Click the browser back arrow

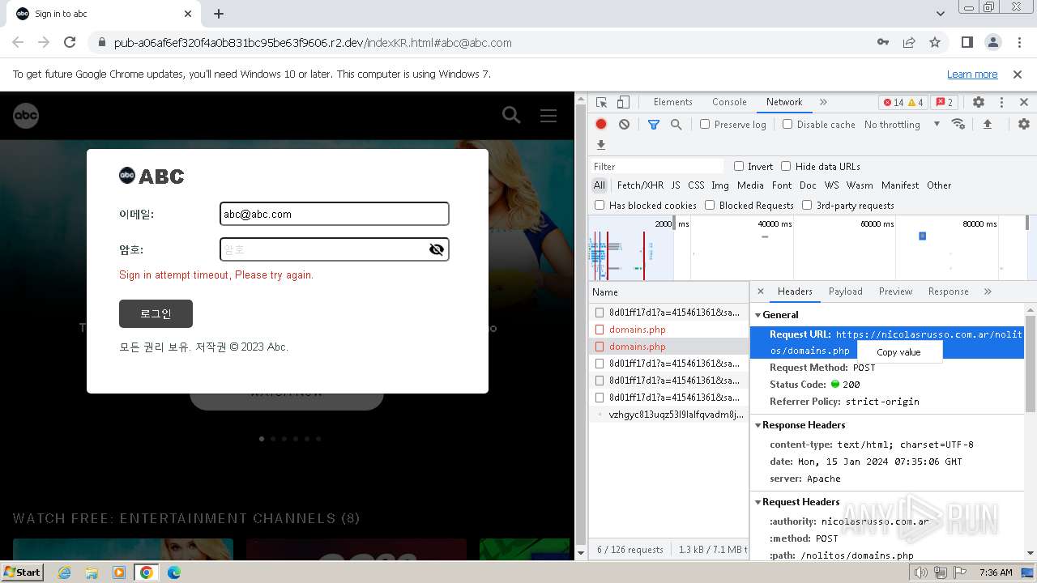pyautogui.click(x=18, y=42)
